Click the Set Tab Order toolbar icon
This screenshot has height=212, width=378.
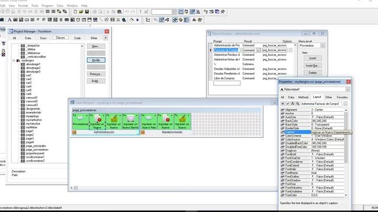click(x=148, y=19)
